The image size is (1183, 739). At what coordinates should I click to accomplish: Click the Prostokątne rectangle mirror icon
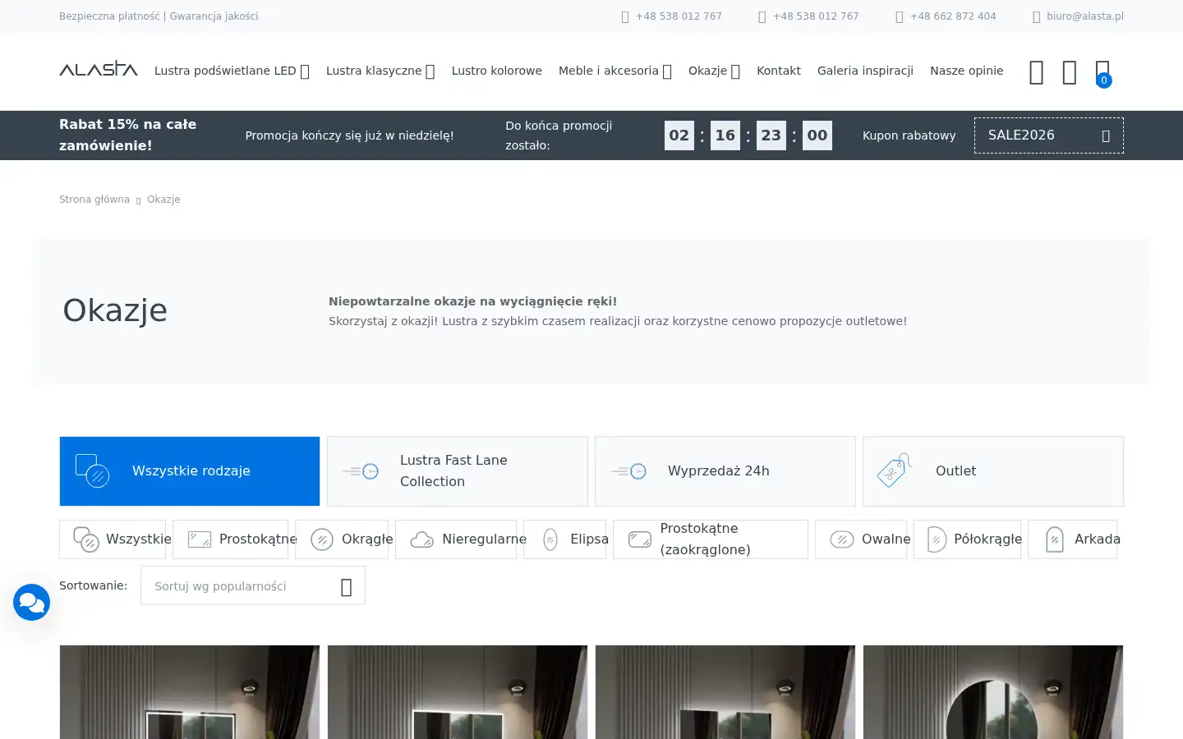pyautogui.click(x=200, y=539)
